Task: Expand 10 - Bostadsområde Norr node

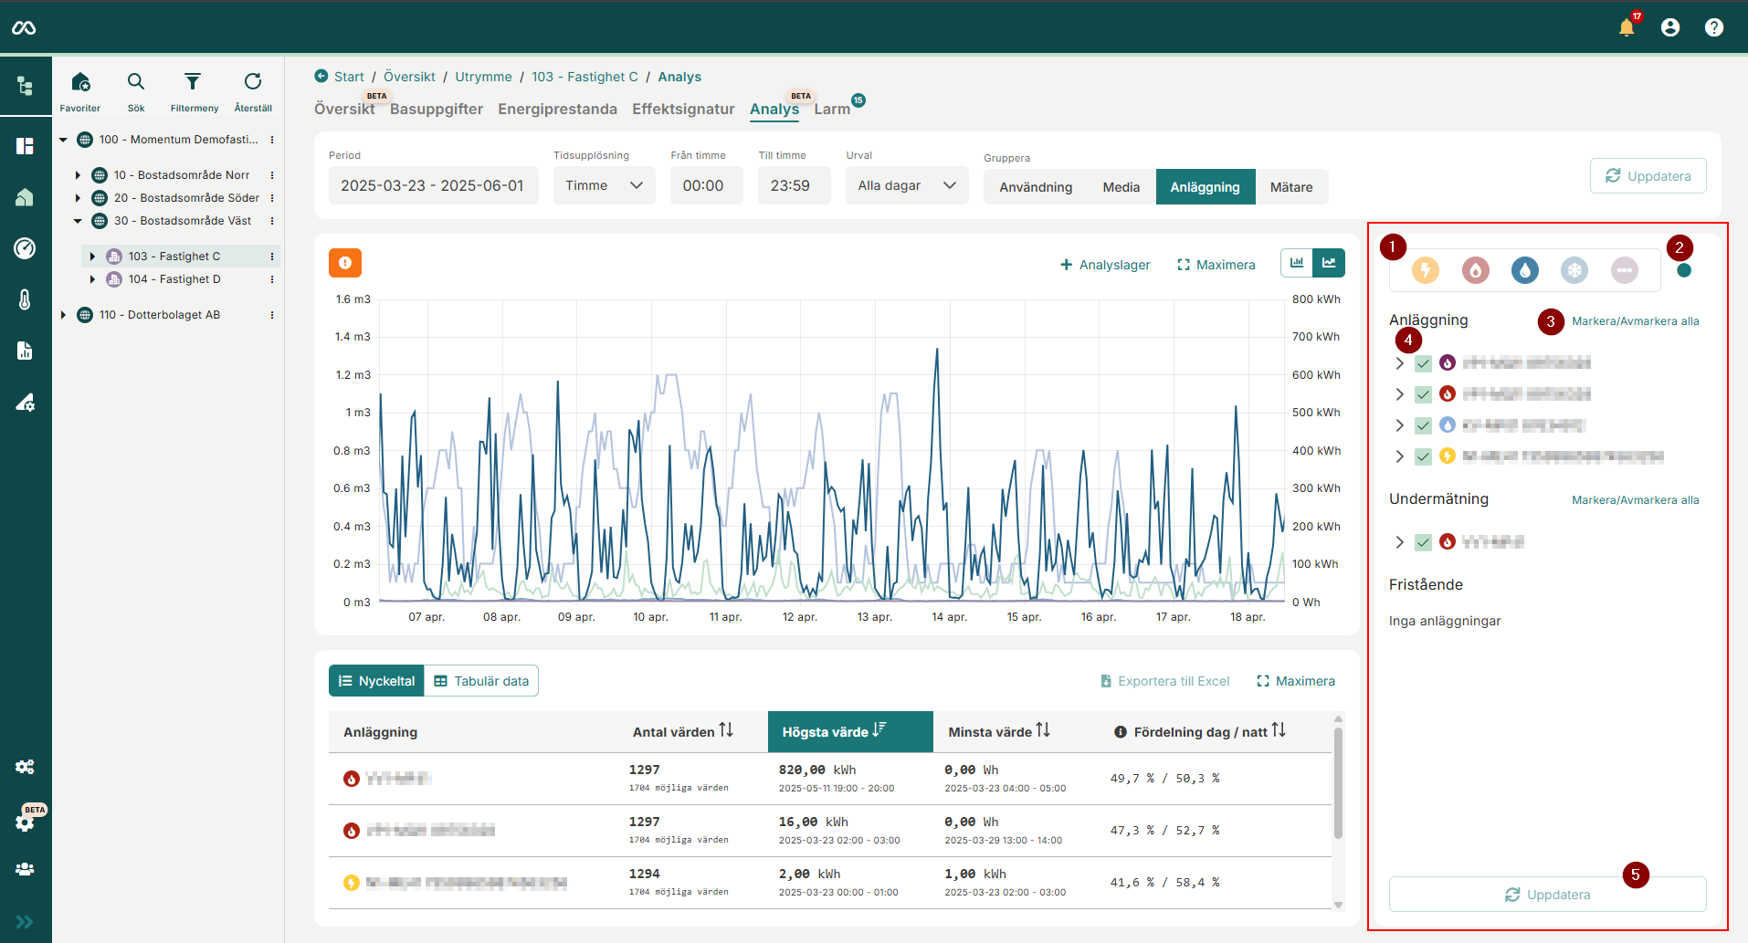Action: pos(78,175)
